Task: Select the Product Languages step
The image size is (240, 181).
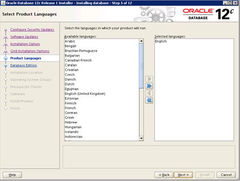Action: click(x=25, y=58)
